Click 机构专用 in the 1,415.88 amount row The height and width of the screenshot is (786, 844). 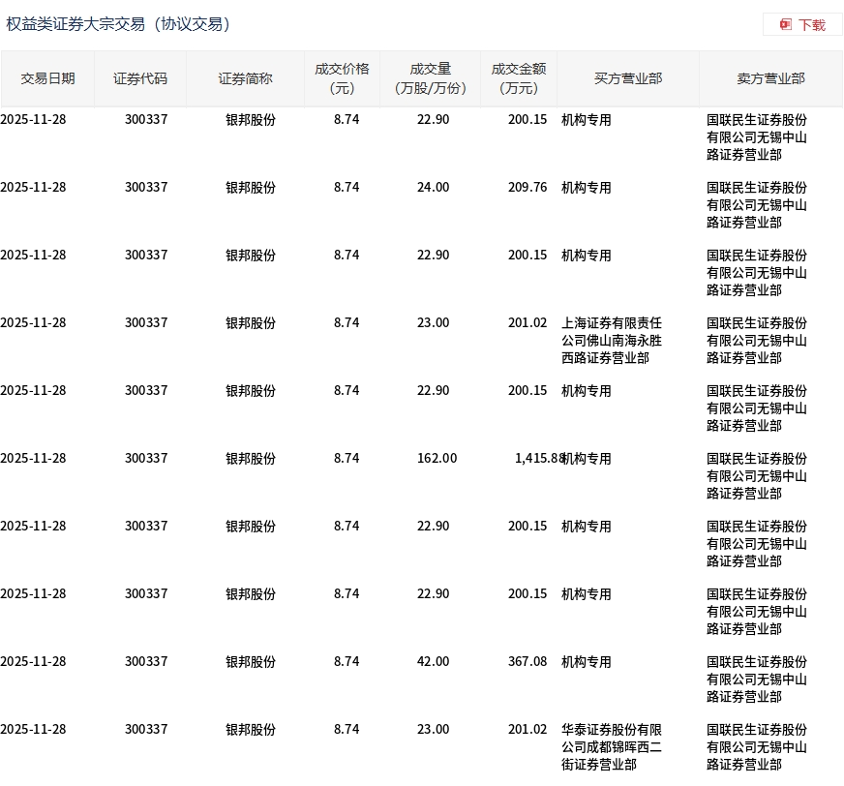click(588, 458)
